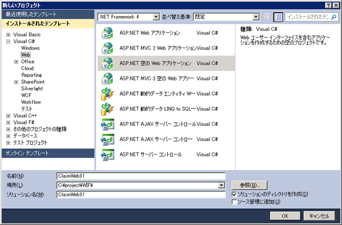The image size is (342, 225).
Task: Close the 新しいプロジェクト dialog
Action: click(x=336, y=5)
